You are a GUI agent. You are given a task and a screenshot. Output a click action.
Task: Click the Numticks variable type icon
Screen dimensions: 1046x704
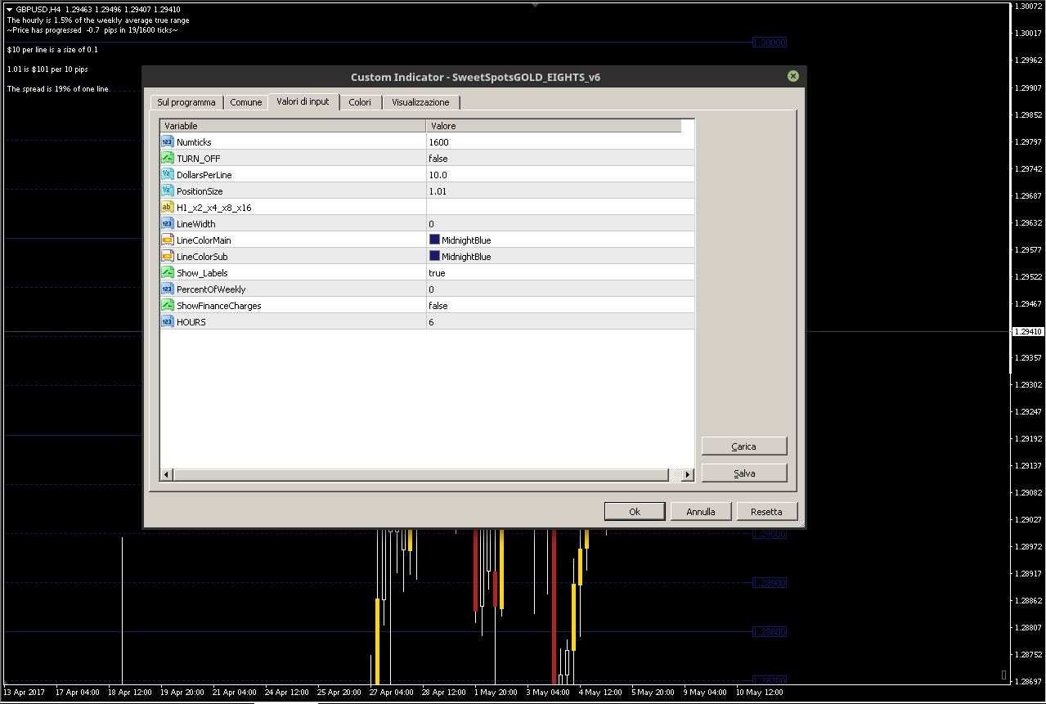(167, 142)
